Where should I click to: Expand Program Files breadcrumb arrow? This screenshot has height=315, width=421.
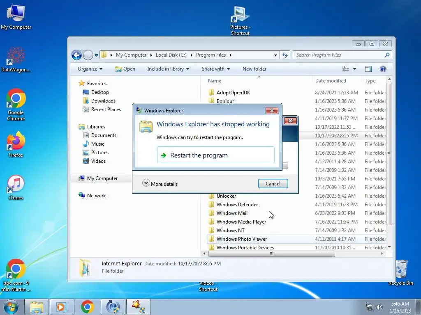coord(230,55)
